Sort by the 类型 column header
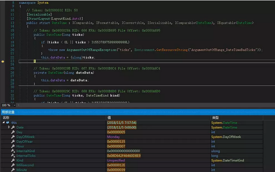 [215, 117]
